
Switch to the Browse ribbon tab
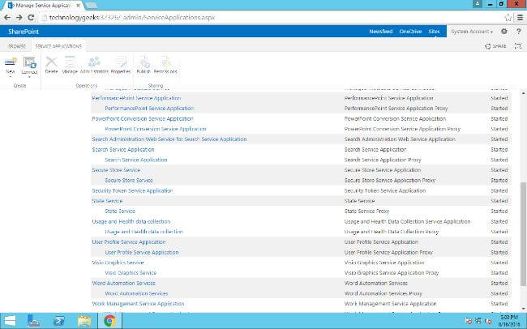click(17, 46)
